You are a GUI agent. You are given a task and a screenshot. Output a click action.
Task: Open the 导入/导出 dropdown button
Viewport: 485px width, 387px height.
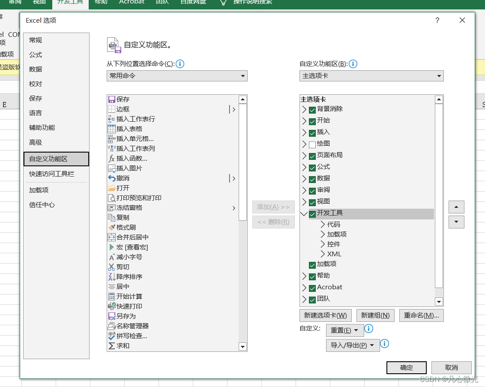(353, 345)
